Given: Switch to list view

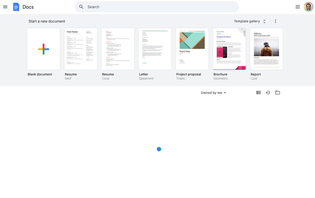Looking at the screenshot, I should tap(259, 93).
